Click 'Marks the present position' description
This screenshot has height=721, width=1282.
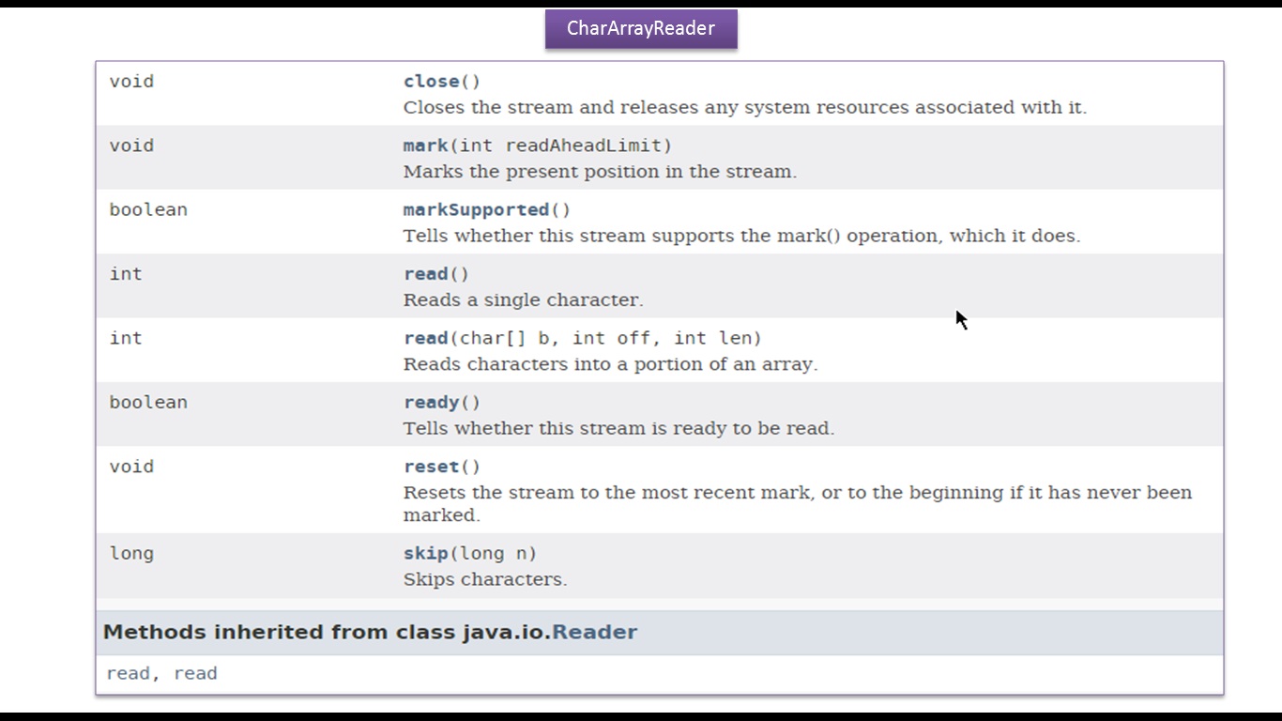click(x=600, y=172)
